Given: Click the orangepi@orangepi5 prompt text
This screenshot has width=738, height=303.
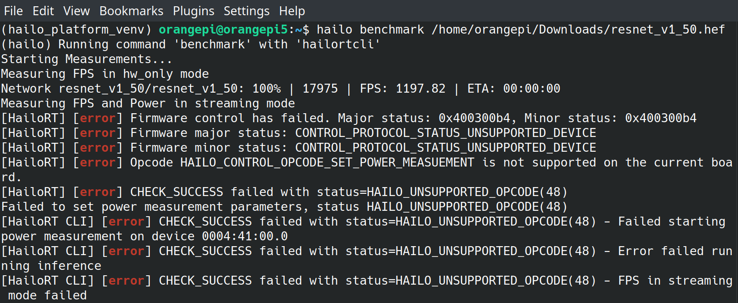Looking at the screenshot, I should coord(223,30).
